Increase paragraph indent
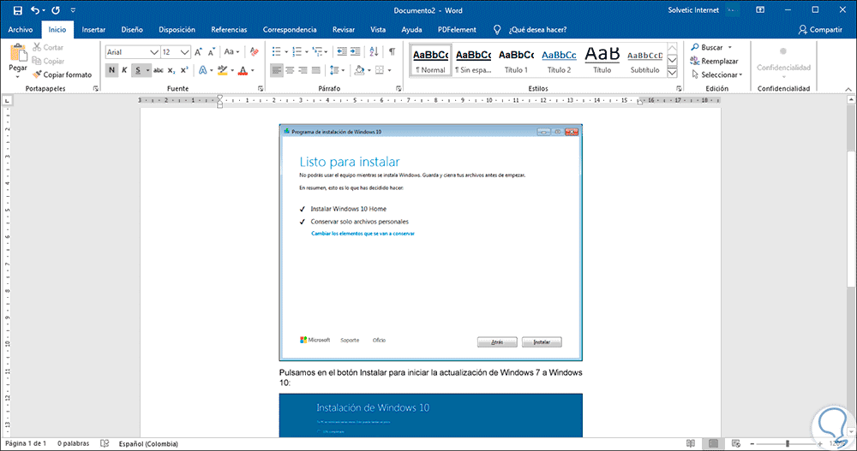The width and height of the screenshot is (857, 451). 356,52
